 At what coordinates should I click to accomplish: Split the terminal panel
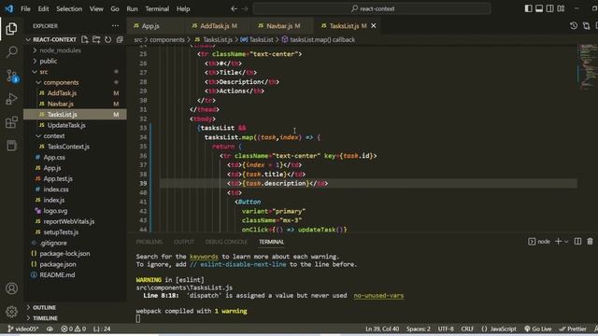(577, 241)
